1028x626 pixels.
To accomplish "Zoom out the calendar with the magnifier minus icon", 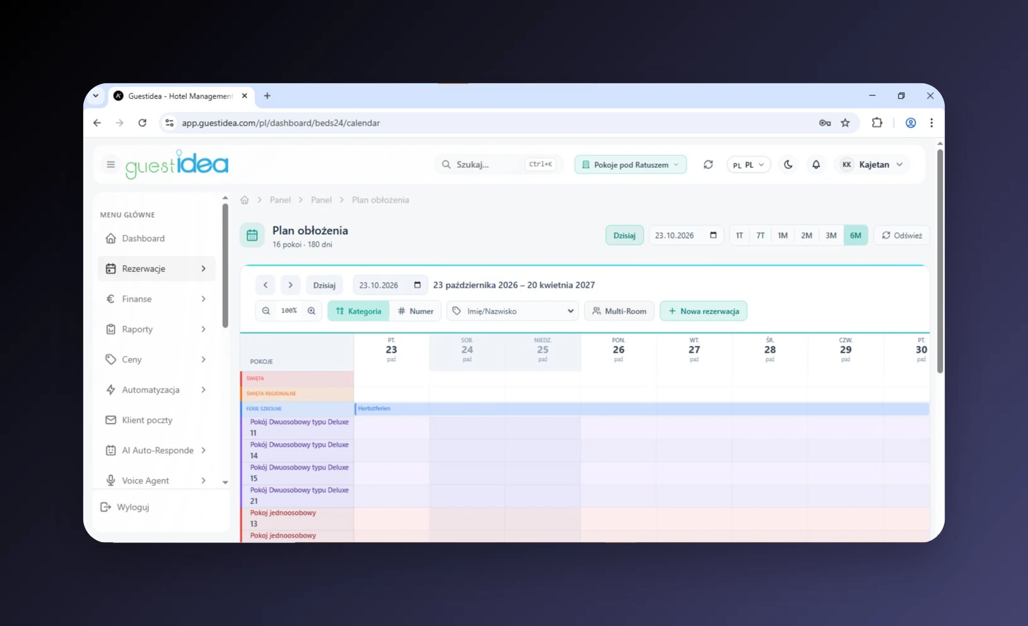I will coord(266,311).
